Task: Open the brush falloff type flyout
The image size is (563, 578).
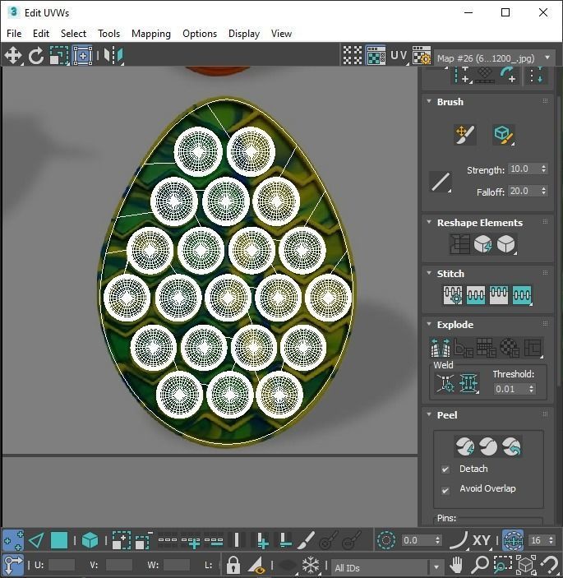Action: [x=441, y=182]
